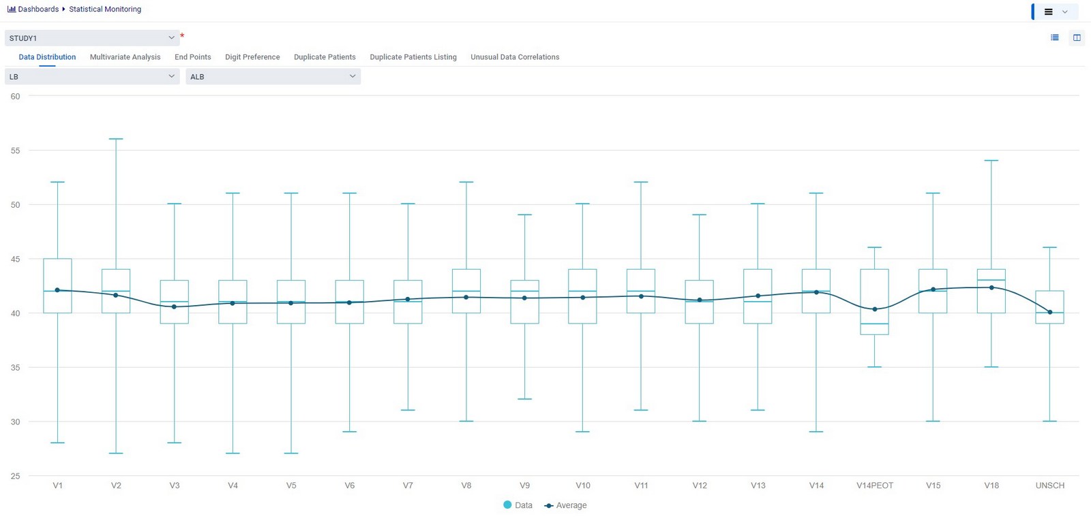
Task: Click the Dashboards bar chart icon
Action: point(11,10)
